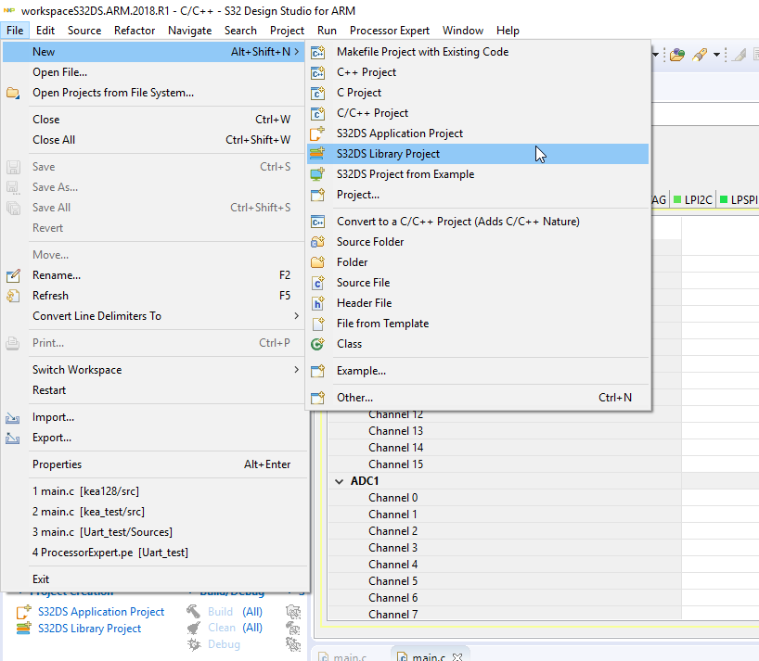Click the Rename pencil icon

tap(13, 275)
